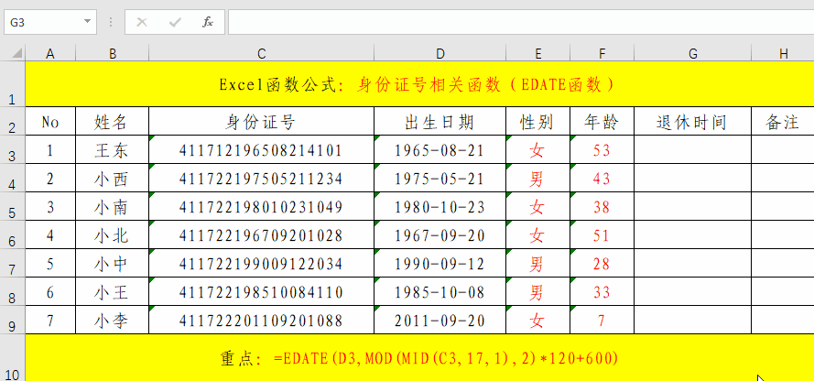Select the age cell showing 53

pyautogui.click(x=602, y=150)
